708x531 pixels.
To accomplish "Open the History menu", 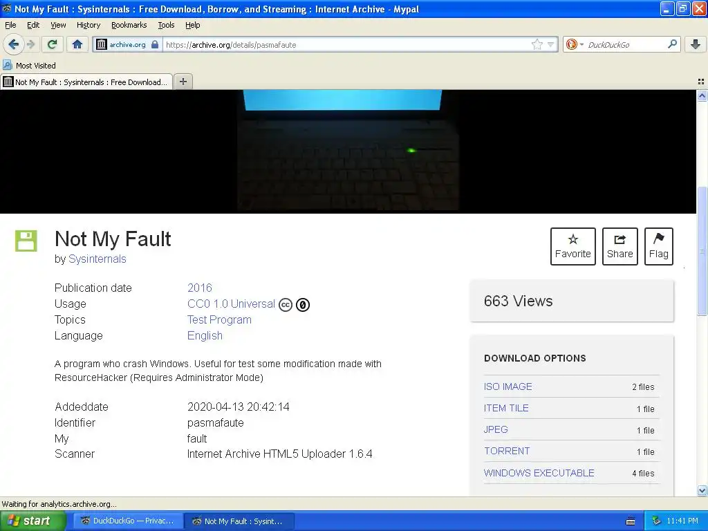I will coord(88,25).
